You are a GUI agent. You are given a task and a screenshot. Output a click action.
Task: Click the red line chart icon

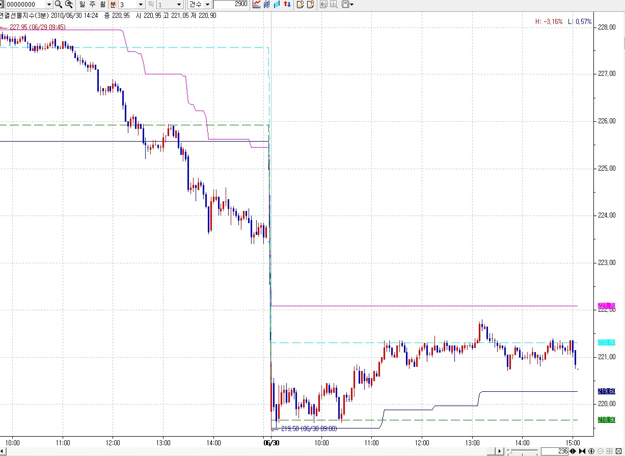click(x=257, y=5)
